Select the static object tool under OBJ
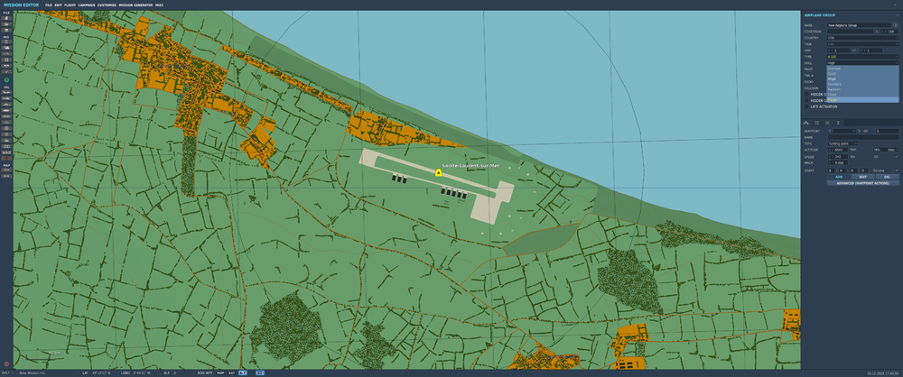The width and height of the screenshot is (903, 377). pyautogui.click(x=6, y=117)
